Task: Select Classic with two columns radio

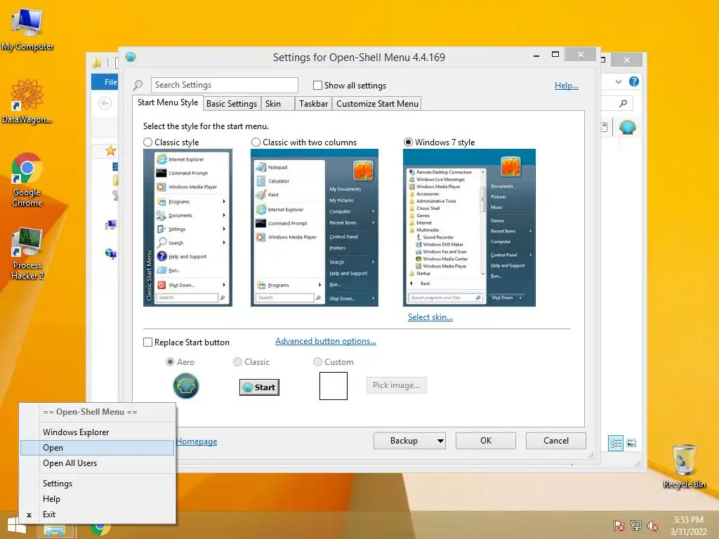Action: click(x=256, y=142)
